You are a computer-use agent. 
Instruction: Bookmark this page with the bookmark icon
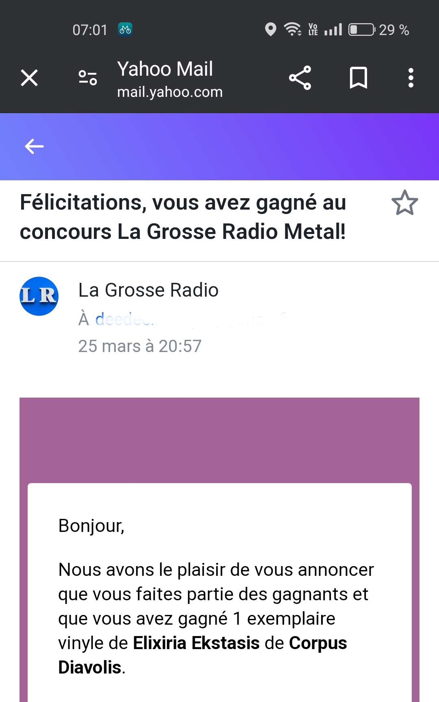coord(359,78)
